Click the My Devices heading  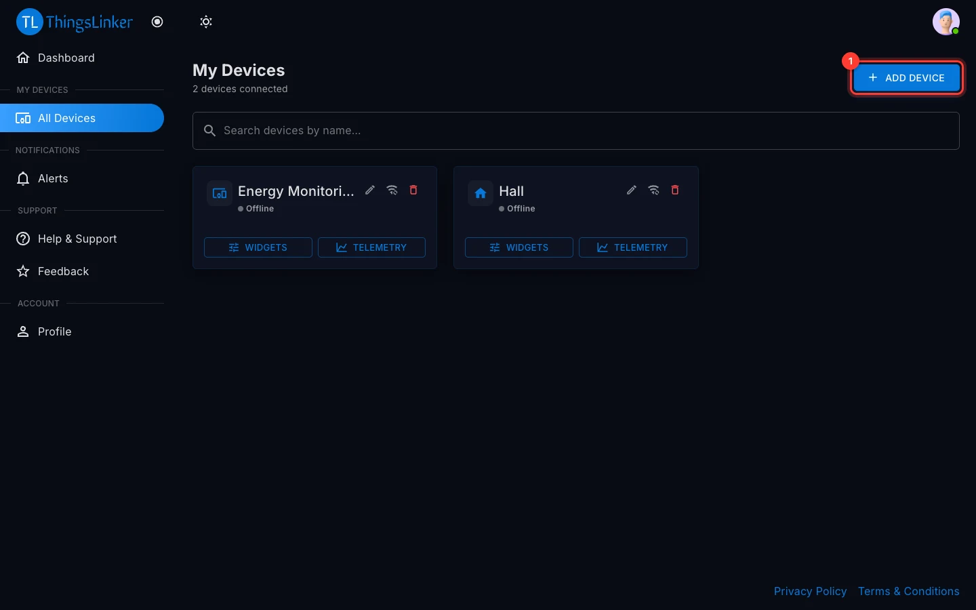(x=239, y=70)
